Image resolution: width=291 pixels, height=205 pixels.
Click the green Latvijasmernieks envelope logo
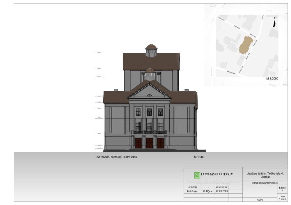(197, 175)
